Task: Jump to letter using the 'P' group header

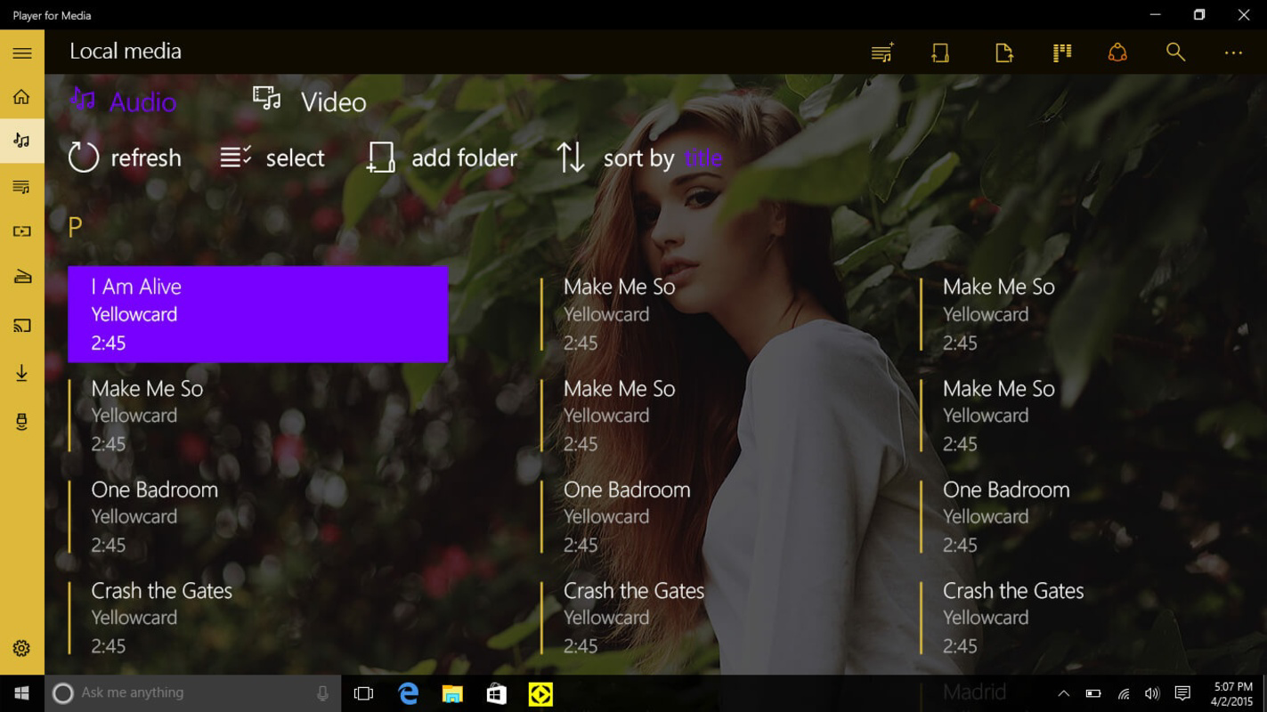Action: coord(75,227)
